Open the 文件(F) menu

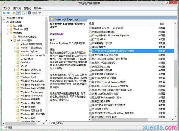(7, 8)
